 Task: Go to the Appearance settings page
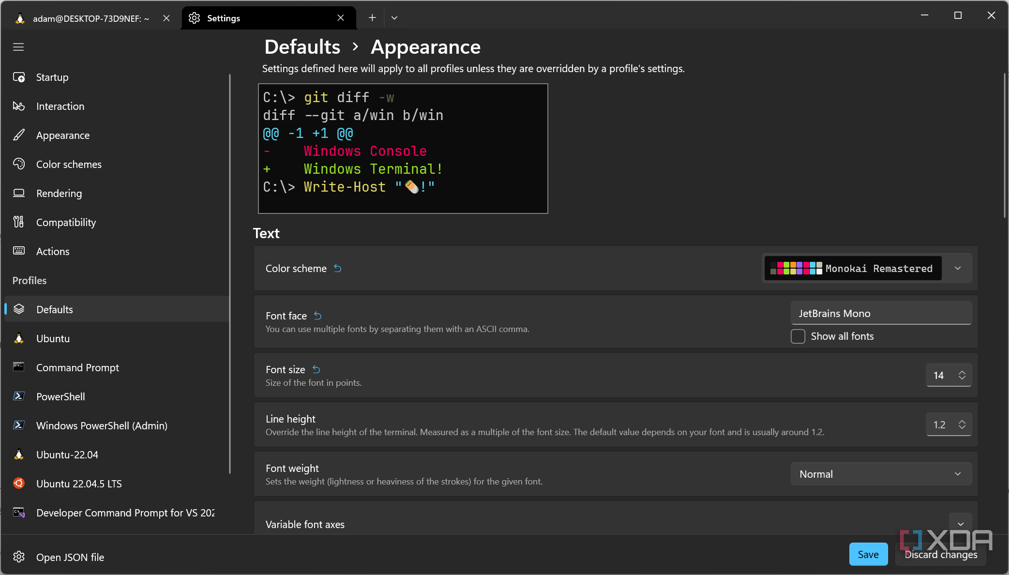116,136
